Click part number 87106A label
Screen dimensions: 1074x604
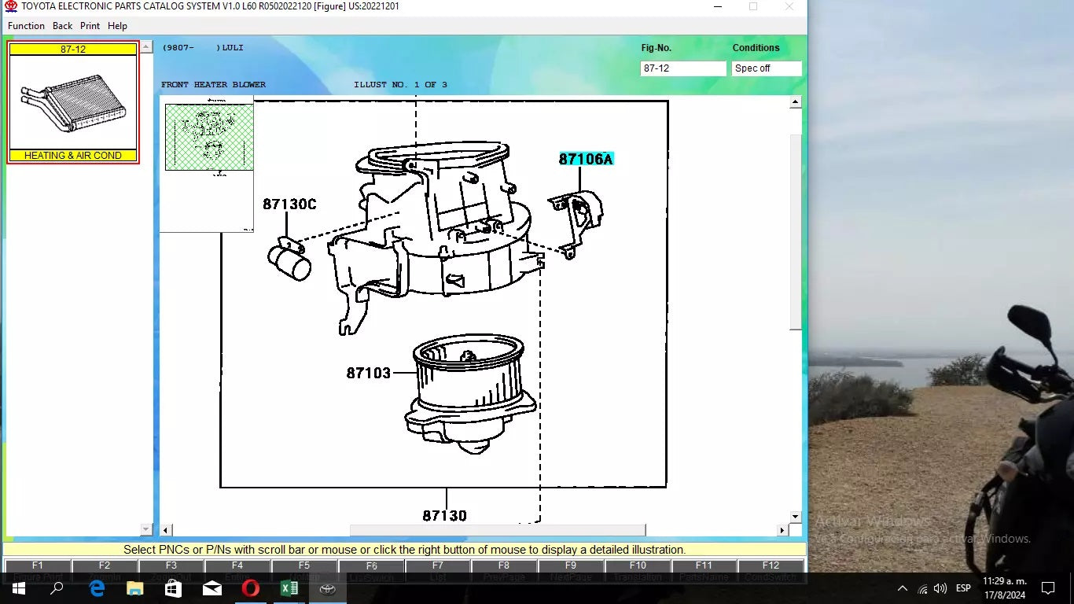click(x=586, y=159)
